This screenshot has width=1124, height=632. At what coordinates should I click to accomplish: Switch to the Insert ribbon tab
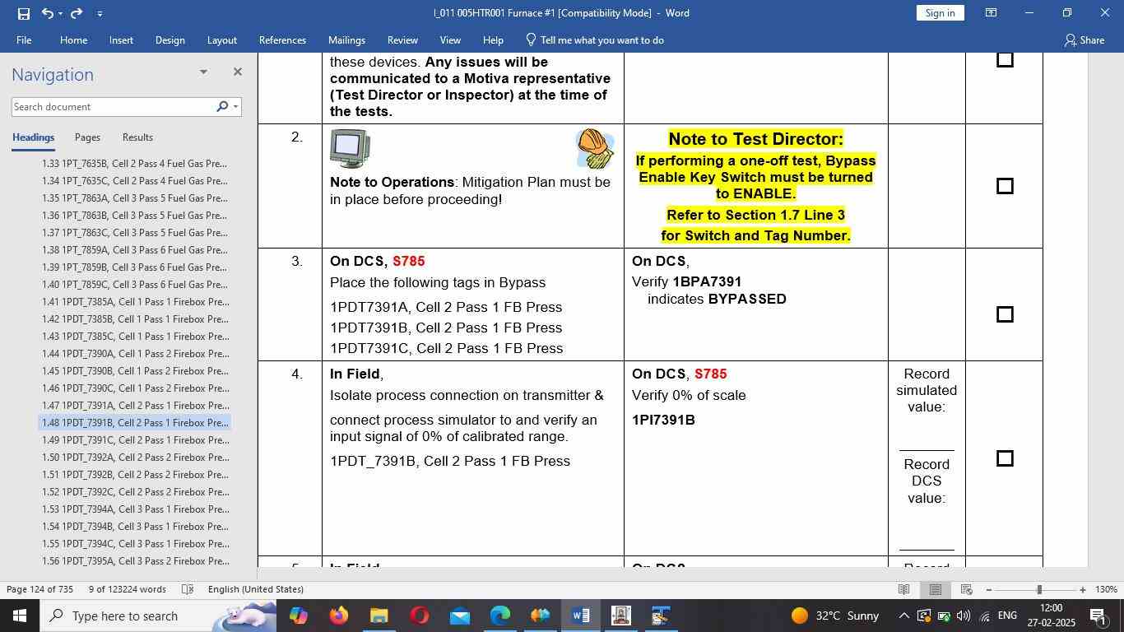121,39
